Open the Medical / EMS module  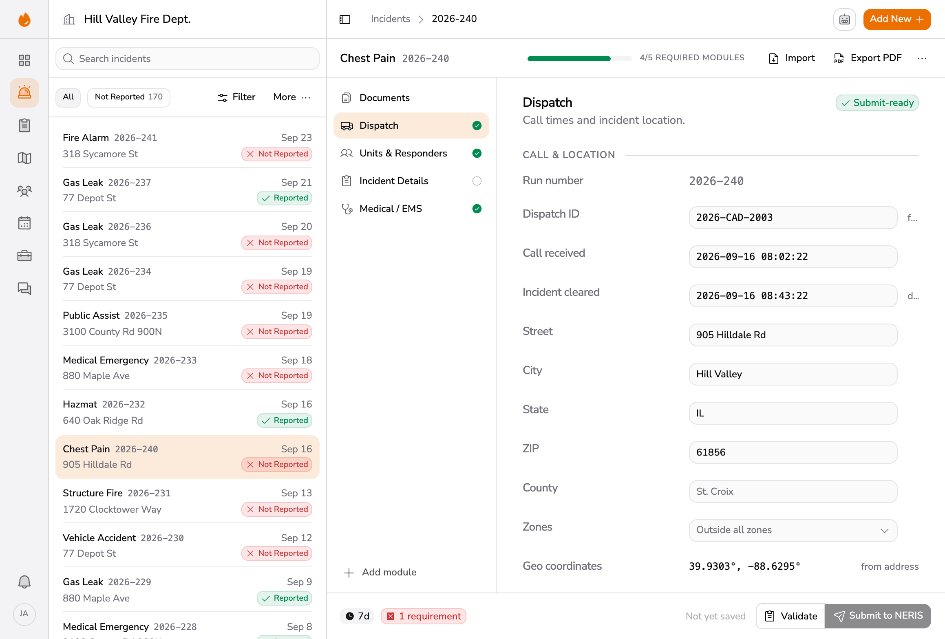pyautogui.click(x=411, y=209)
